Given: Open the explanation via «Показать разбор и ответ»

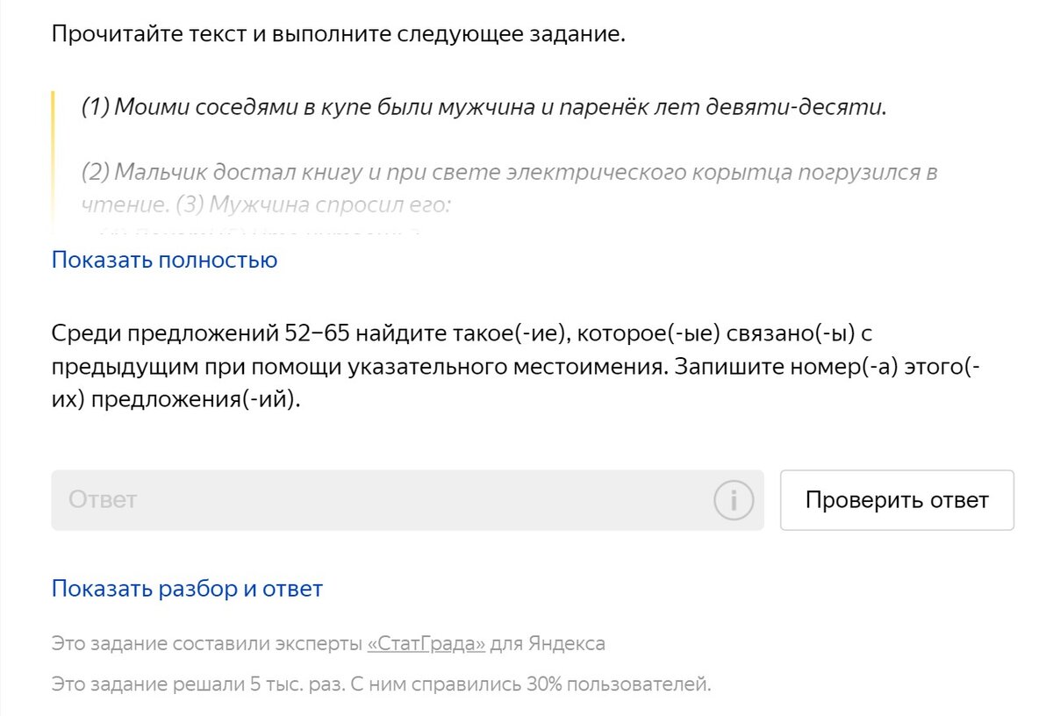Looking at the screenshot, I should coord(186,587).
